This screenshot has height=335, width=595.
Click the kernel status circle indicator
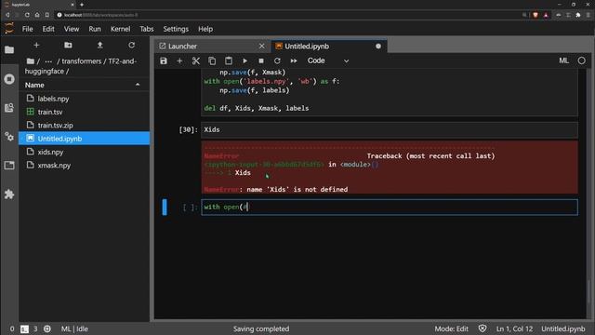tap(581, 60)
